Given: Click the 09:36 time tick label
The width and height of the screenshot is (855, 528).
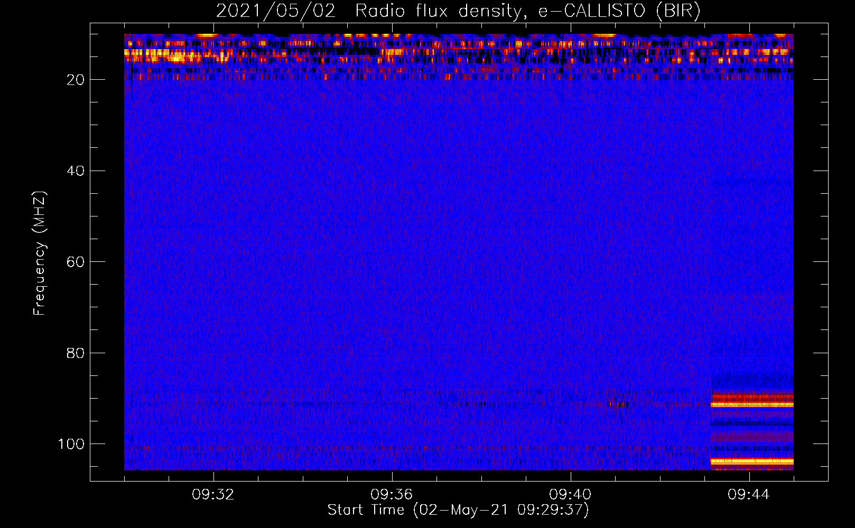Looking at the screenshot, I should tap(392, 495).
